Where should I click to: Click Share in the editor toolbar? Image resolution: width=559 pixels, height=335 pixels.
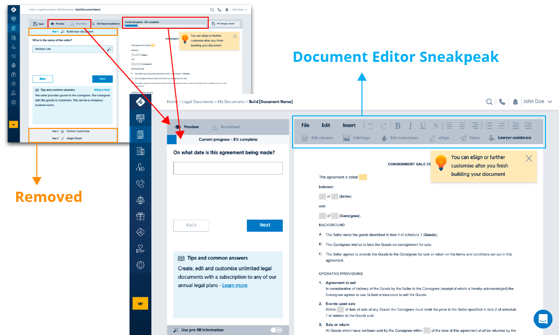pos(470,138)
